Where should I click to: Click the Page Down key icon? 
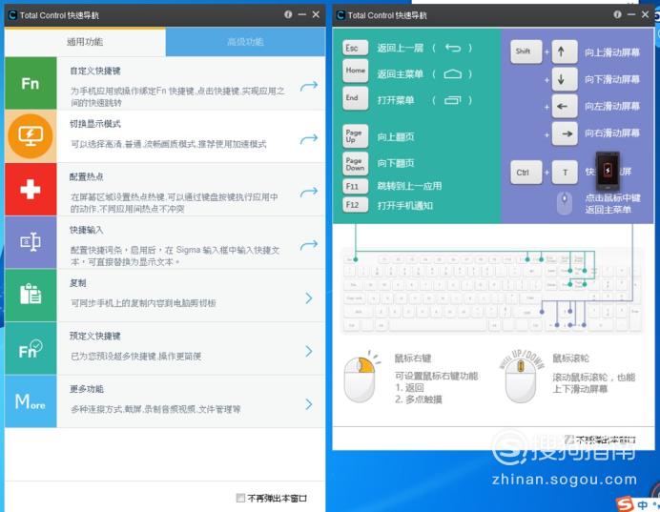tap(355, 164)
